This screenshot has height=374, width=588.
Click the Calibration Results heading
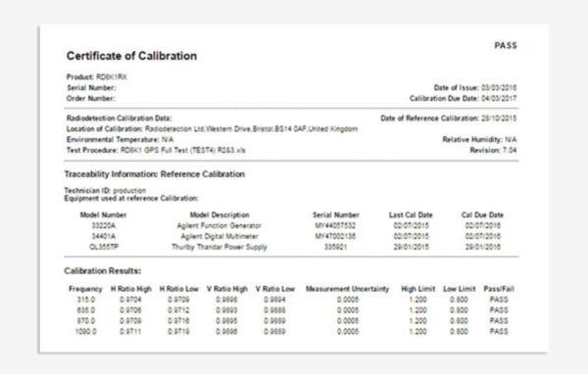[x=102, y=271]
